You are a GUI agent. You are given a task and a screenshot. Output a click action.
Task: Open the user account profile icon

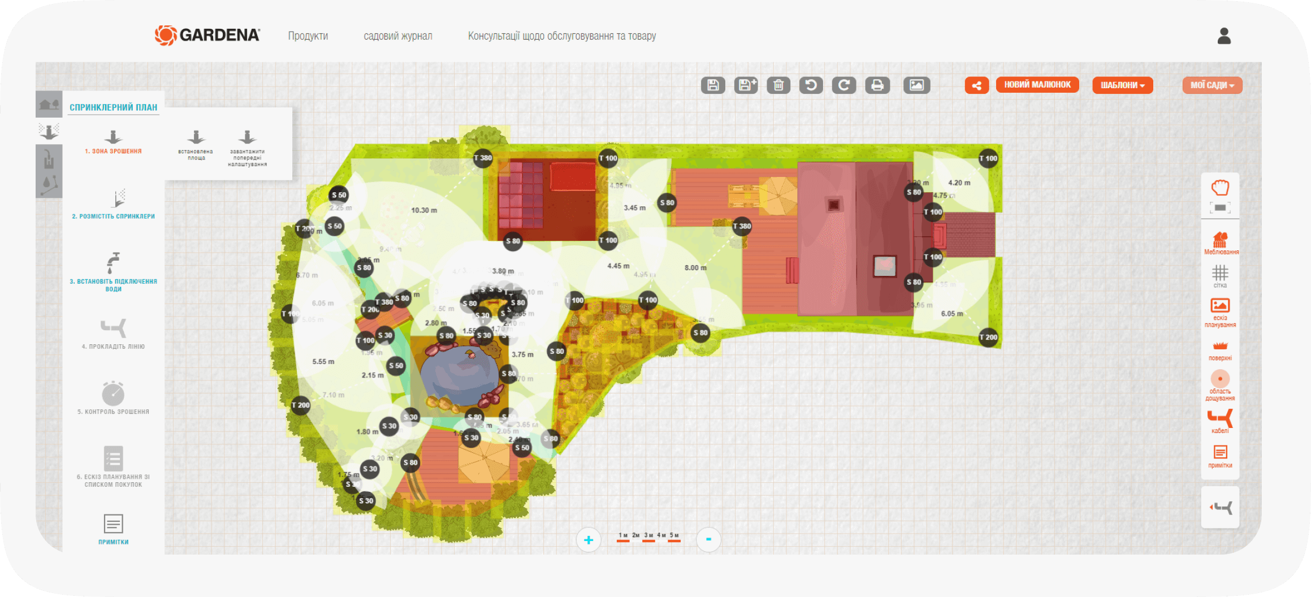pyautogui.click(x=1224, y=36)
